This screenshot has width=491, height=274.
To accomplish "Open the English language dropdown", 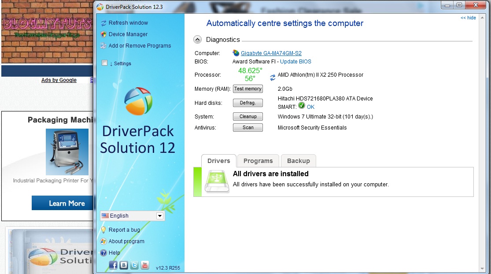I will pos(160,216).
